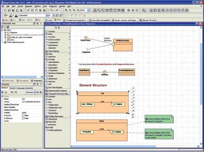This screenshot has height=158, width=204.
Task: Click the Save Project floppy disk icon
Action: 13,10
